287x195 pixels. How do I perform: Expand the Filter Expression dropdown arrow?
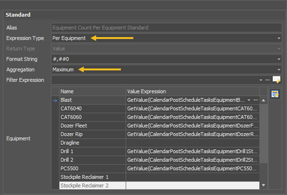coord(261,80)
